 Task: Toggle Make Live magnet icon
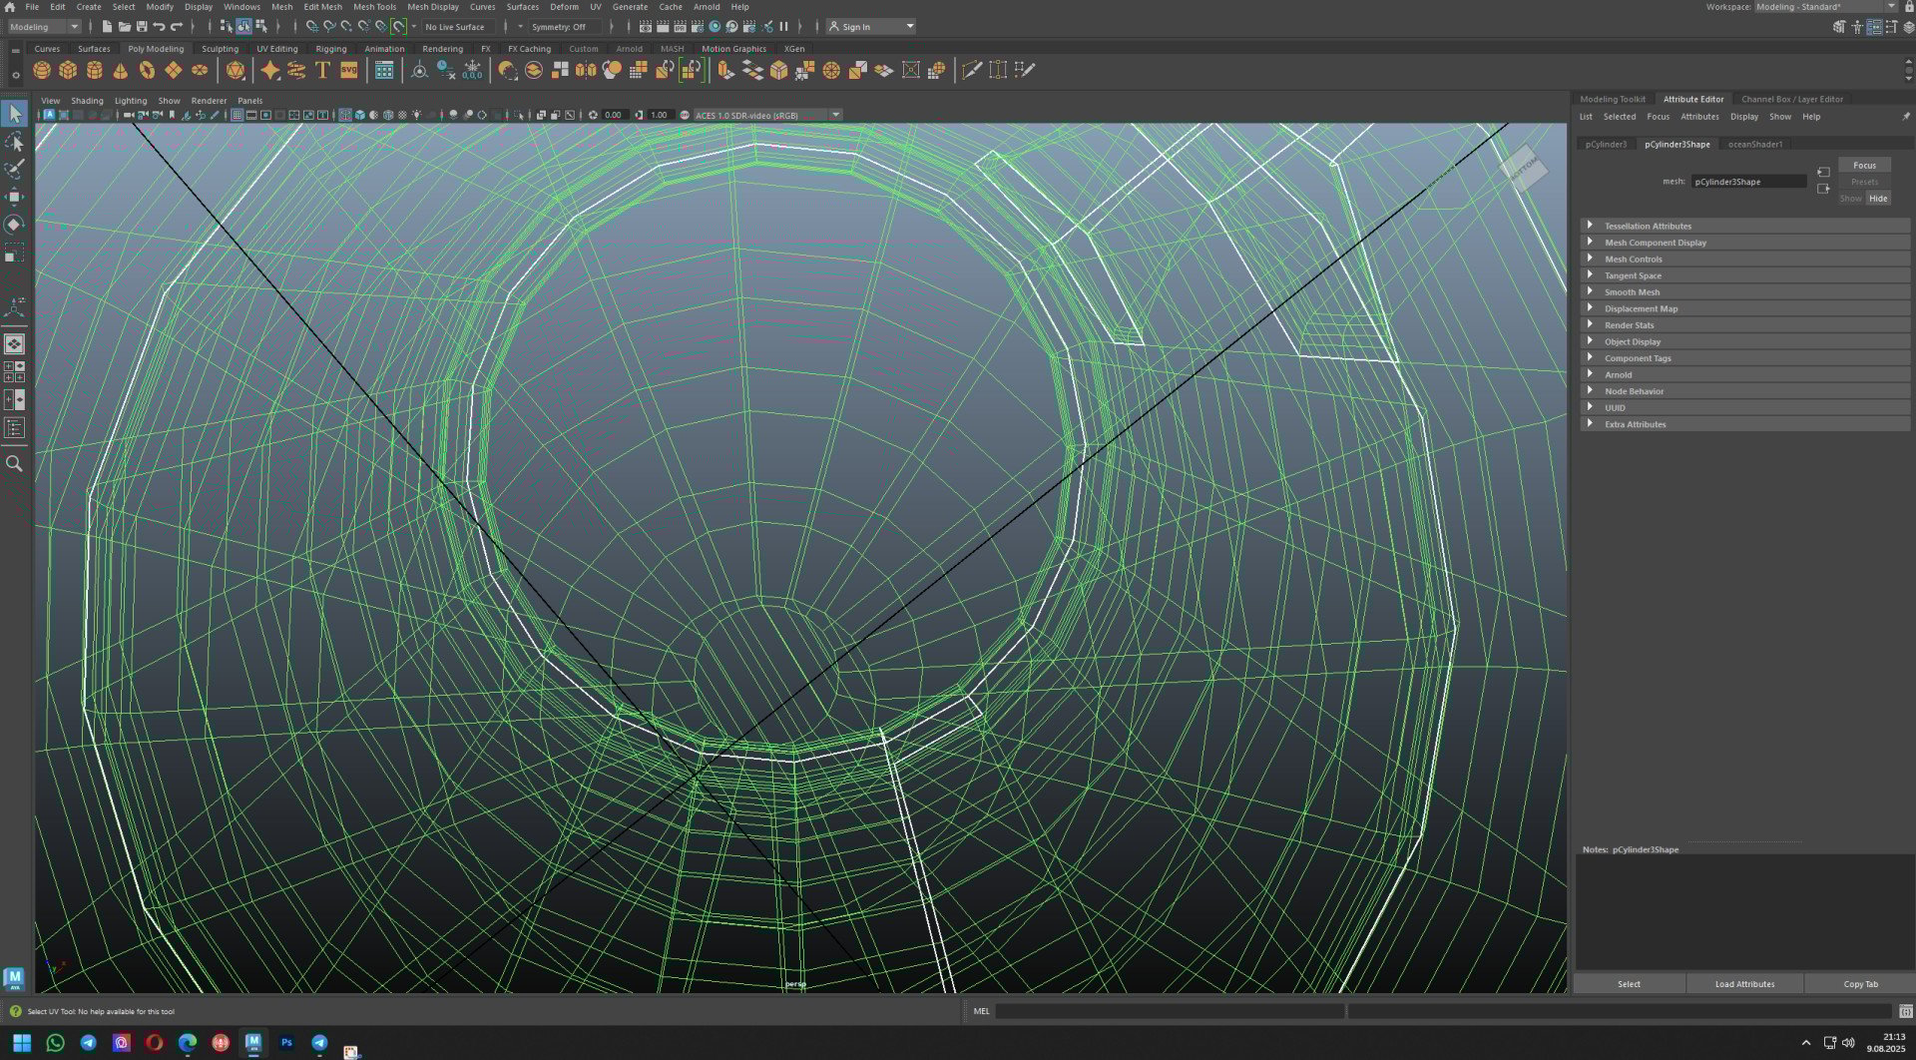click(399, 27)
